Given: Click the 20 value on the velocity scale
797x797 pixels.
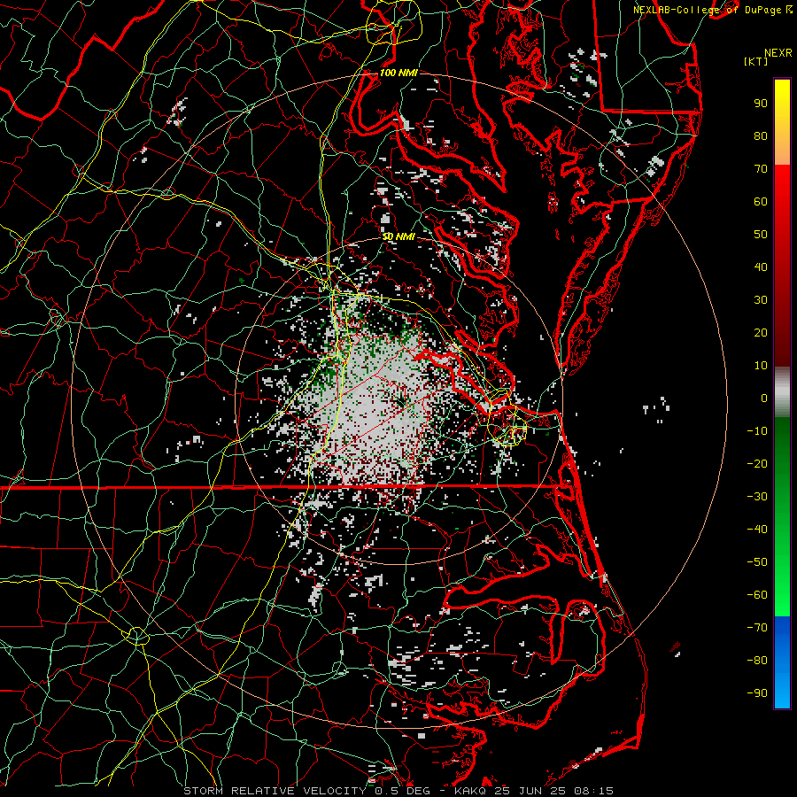Looking at the screenshot, I should tap(761, 332).
